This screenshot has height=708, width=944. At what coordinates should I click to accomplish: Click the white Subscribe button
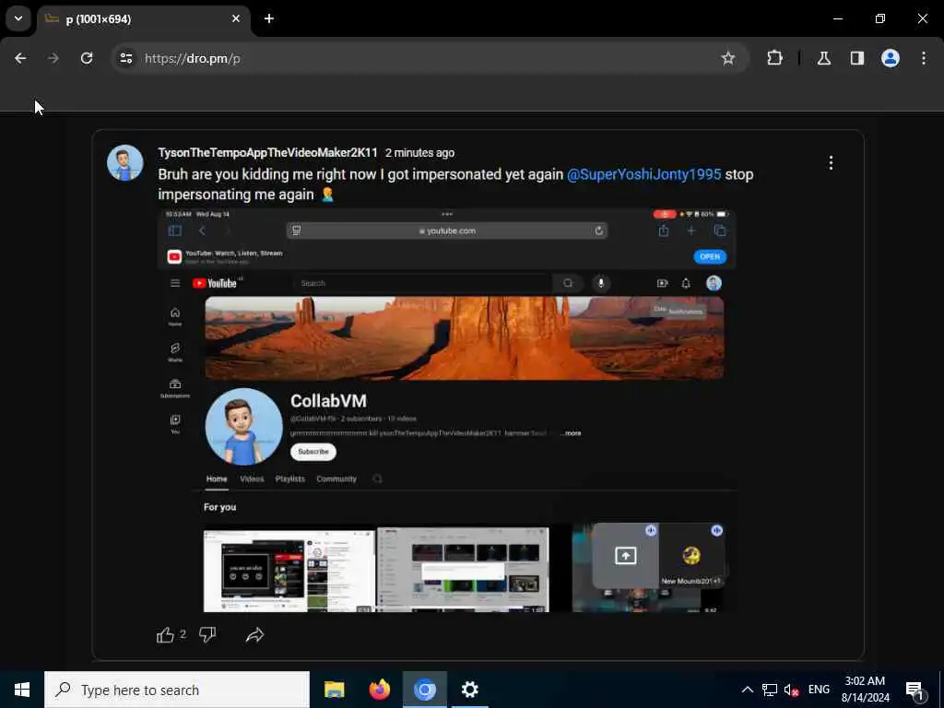click(x=313, y=452)
